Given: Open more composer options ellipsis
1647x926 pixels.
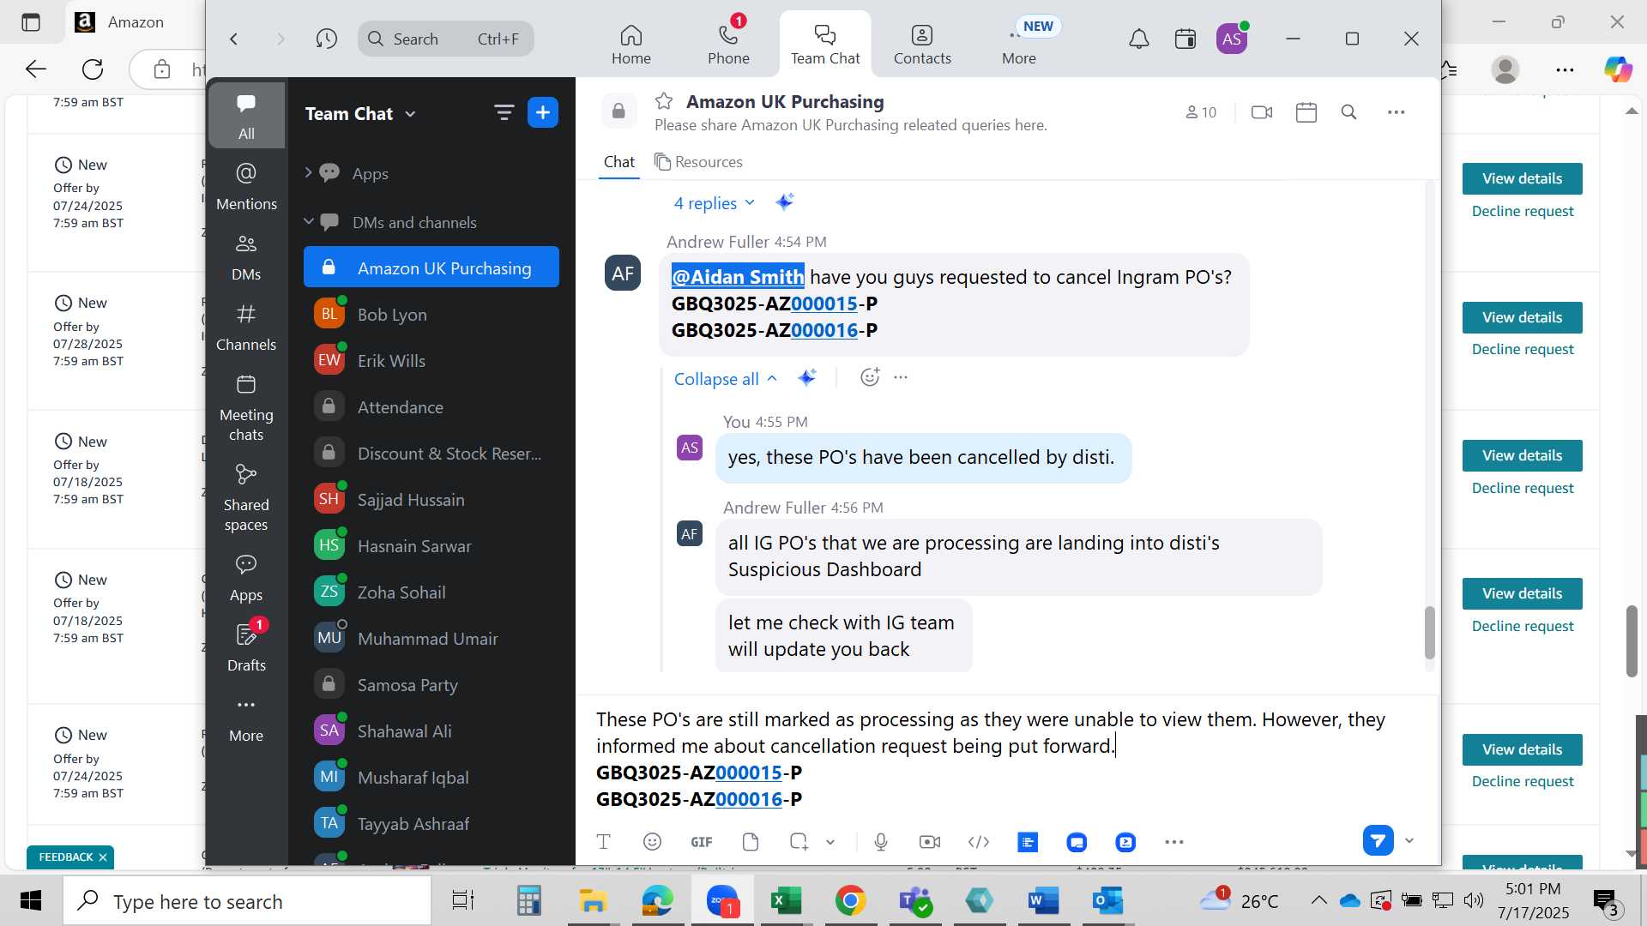Looking at the screenshot, I should point(1174,842).
